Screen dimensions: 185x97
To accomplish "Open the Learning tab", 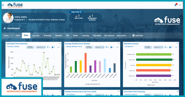I will coord(85,36).
